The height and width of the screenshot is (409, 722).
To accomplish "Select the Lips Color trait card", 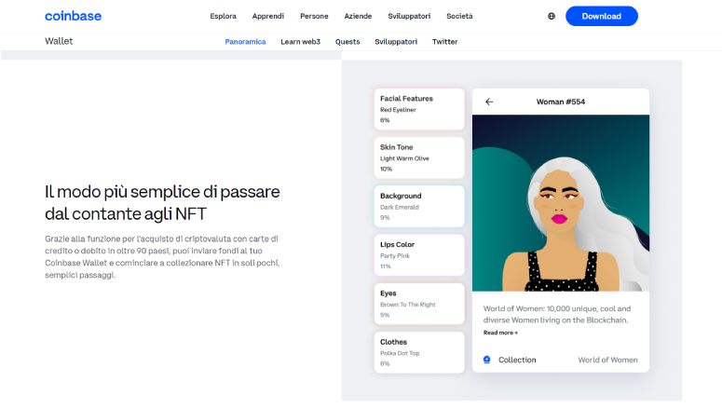I will point(419,255).
